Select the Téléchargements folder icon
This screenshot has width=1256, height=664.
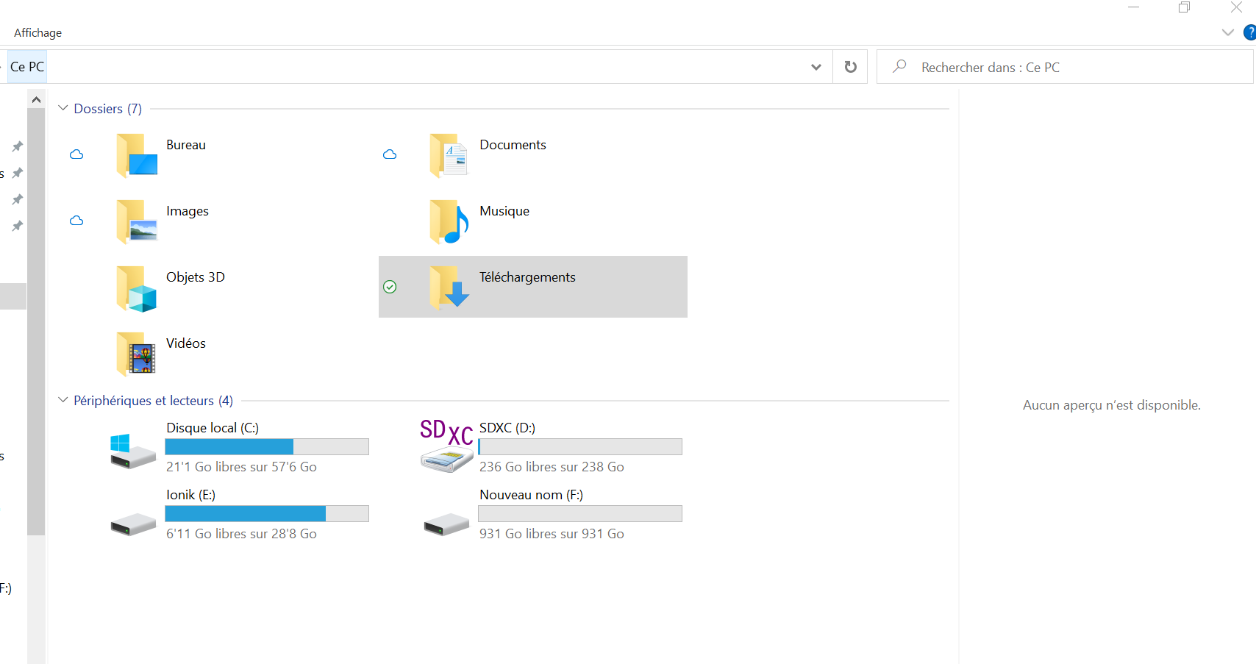(449, 287)
